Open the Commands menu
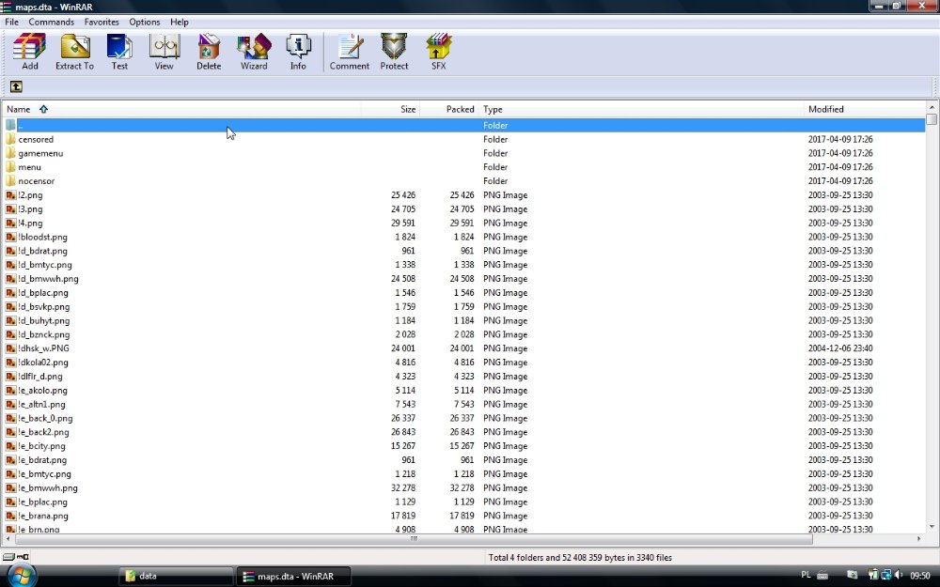940x587 pixels. [x=51, y=22]
